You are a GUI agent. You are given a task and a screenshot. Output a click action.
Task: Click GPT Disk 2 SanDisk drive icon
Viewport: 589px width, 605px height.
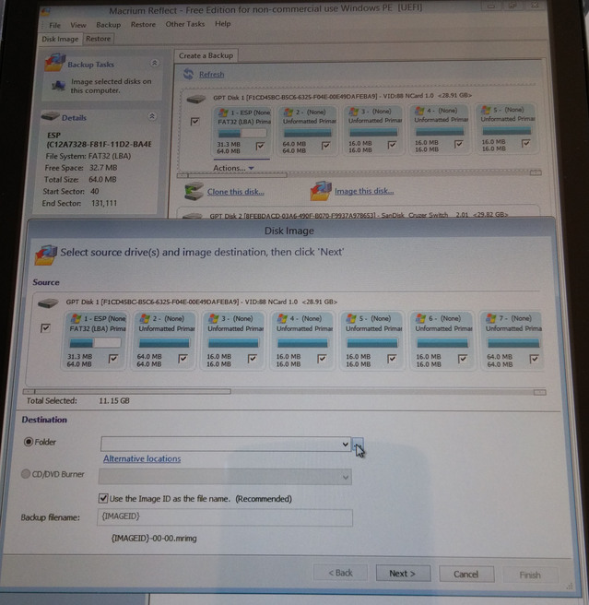point(193,216)
